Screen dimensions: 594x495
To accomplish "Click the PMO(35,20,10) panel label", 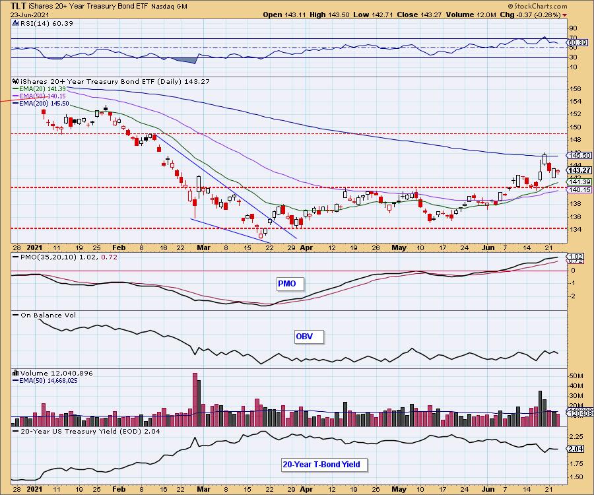I will pyautogui.click(x=69, y=257).
